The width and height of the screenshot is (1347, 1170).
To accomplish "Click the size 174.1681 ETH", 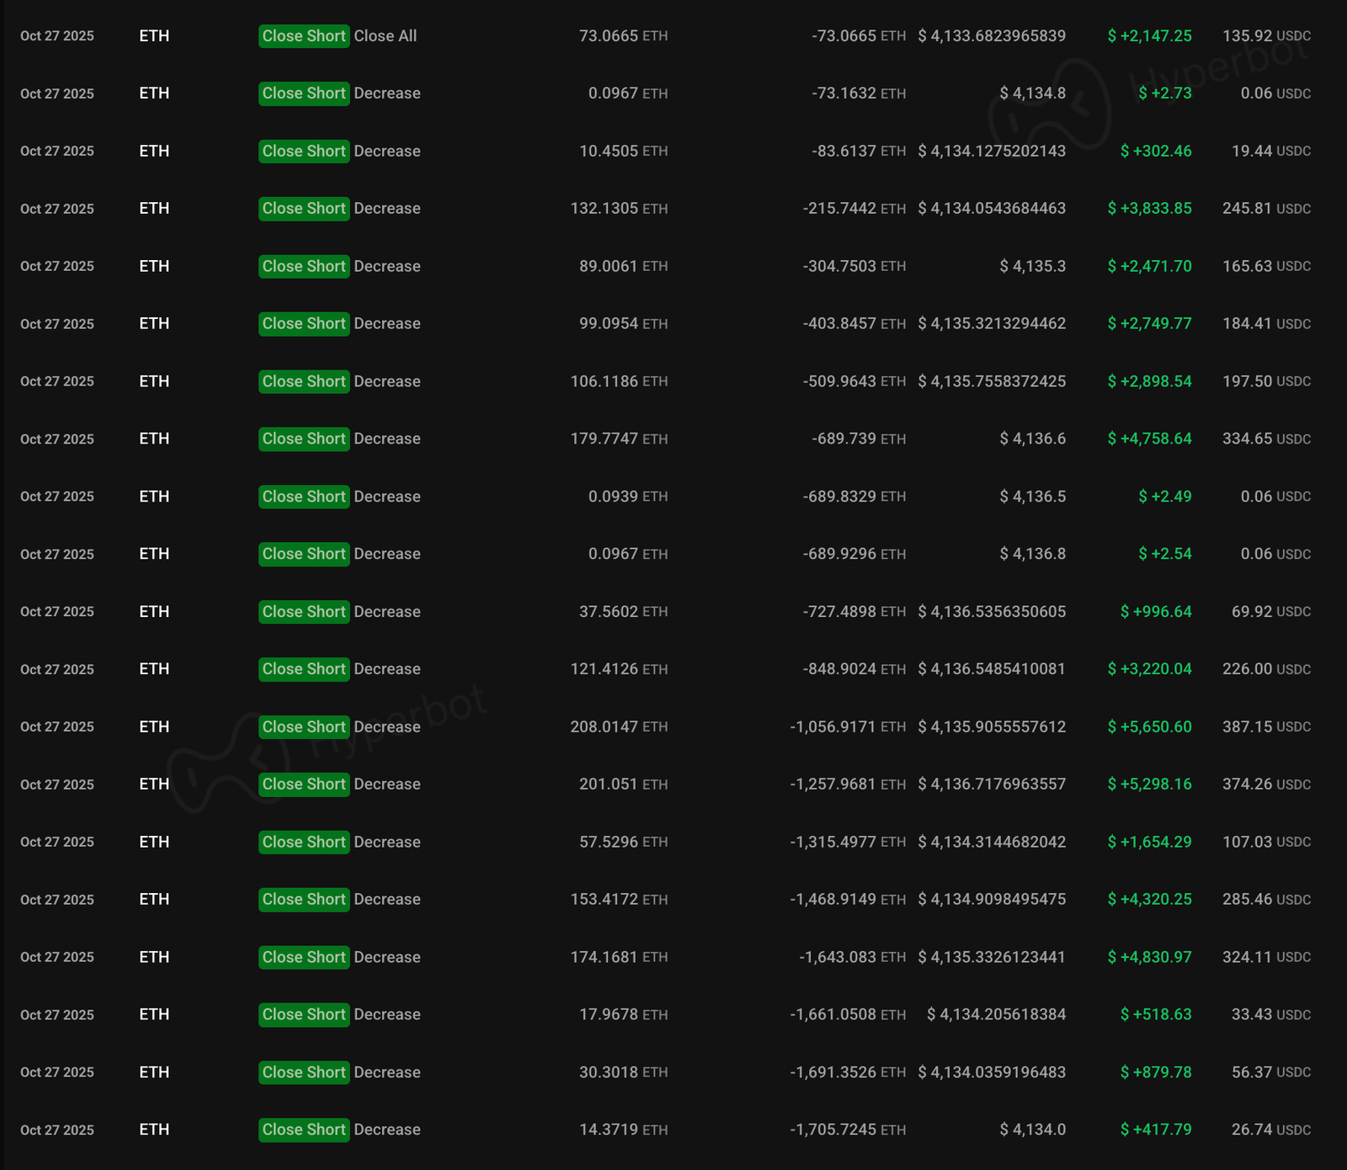I will click(x=620, y=958).
